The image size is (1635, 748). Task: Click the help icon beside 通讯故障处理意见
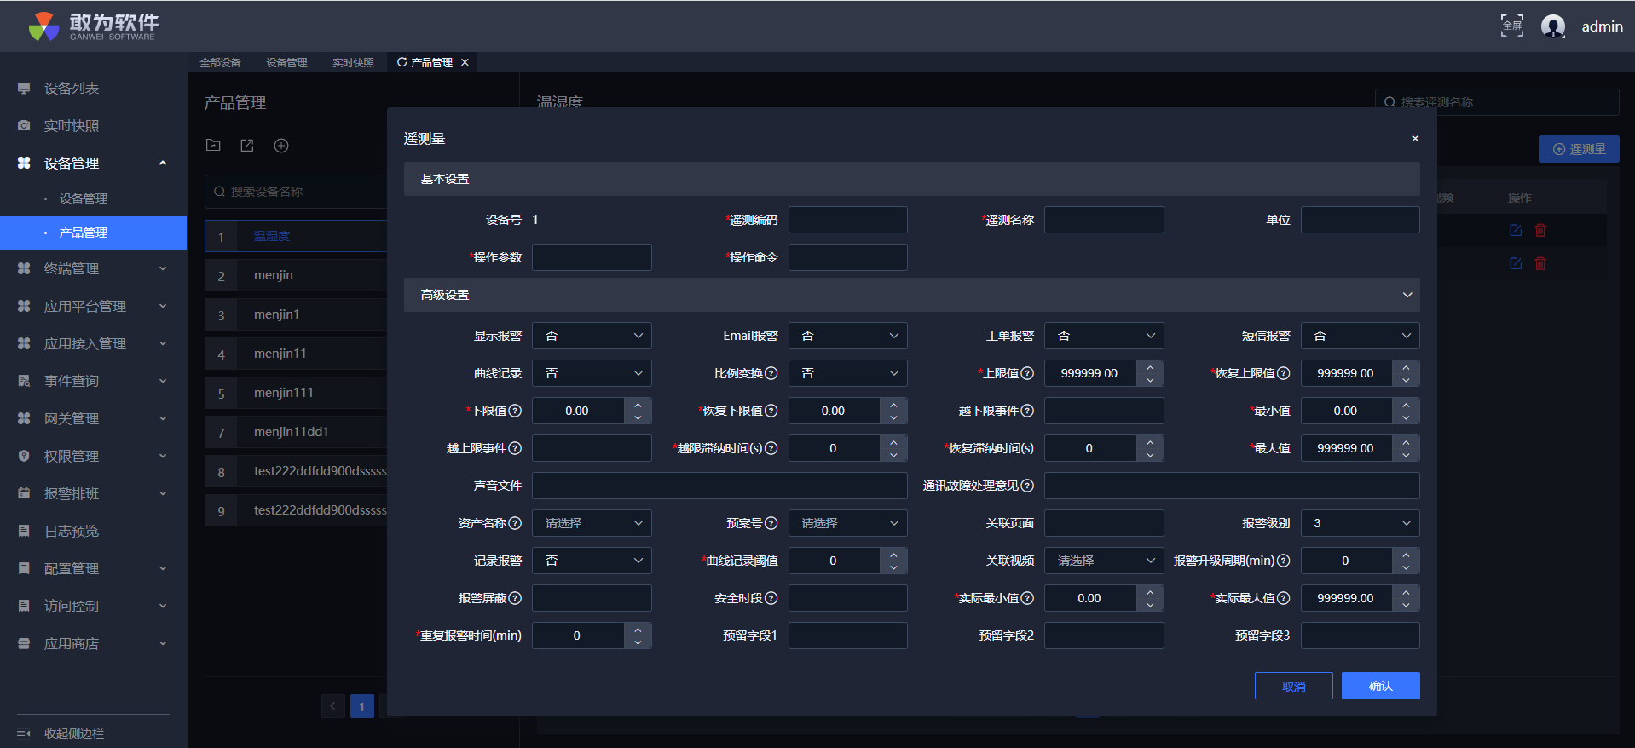1027,486
